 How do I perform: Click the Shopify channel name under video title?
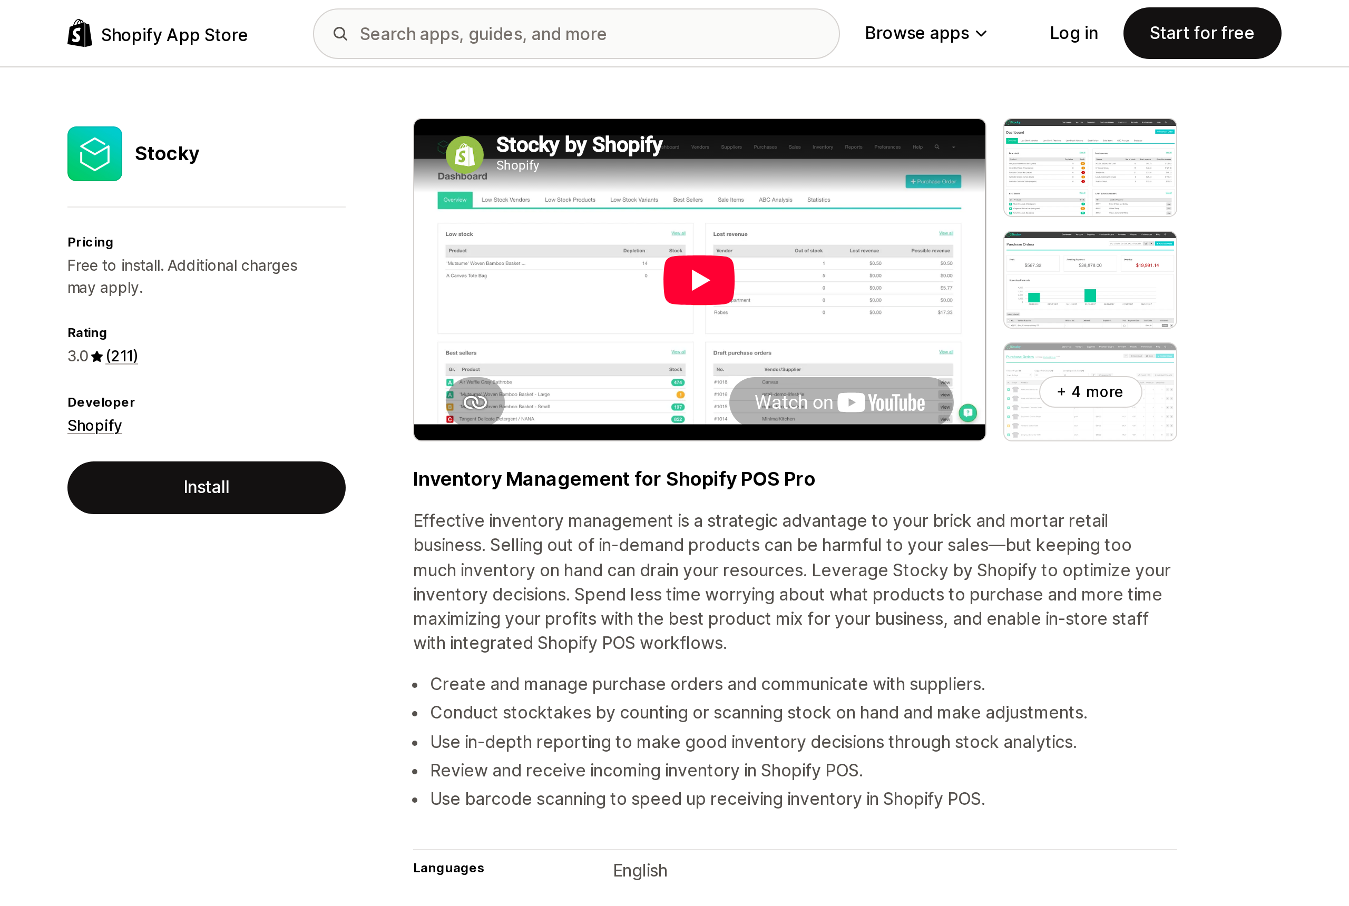pos(517,165)
